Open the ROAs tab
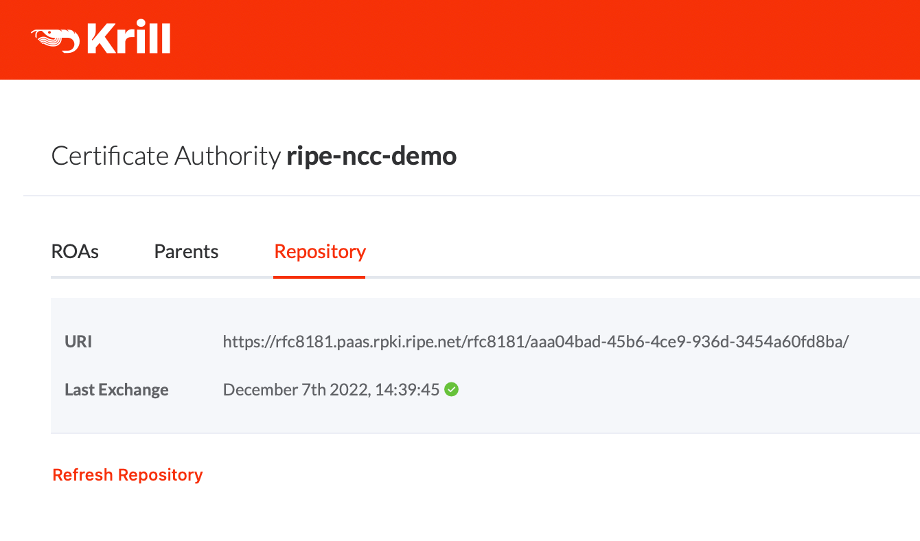The width and height of the screenshot is (920, 541). click(75, 251)
